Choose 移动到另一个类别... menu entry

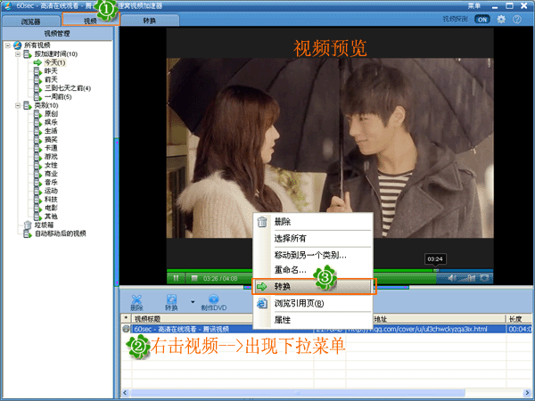click(x=313, y=255)
